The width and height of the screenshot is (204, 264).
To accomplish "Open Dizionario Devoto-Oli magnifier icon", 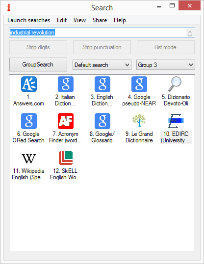I will tap(175, 84).
